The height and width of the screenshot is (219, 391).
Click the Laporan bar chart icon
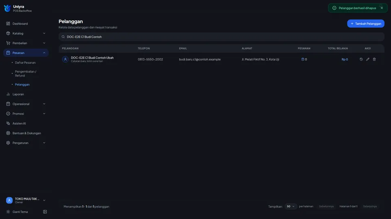click(8, 94)
